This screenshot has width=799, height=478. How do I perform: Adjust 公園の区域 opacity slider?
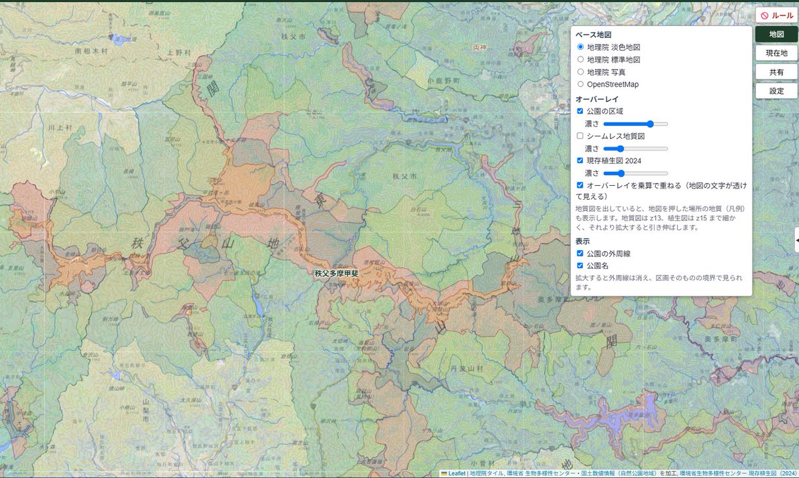[635, 124]
